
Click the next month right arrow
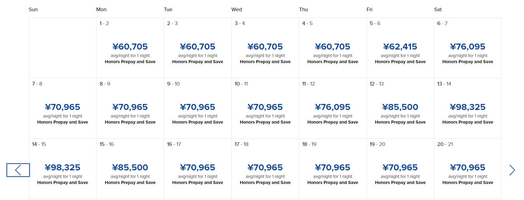[512, 170]
